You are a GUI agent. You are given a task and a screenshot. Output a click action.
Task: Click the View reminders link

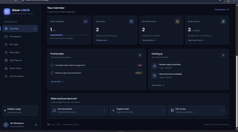coord(149,40)
